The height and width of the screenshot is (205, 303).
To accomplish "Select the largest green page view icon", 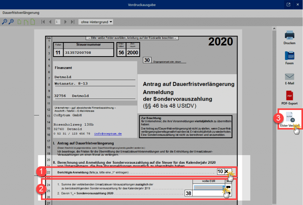I will pos(33,22).
